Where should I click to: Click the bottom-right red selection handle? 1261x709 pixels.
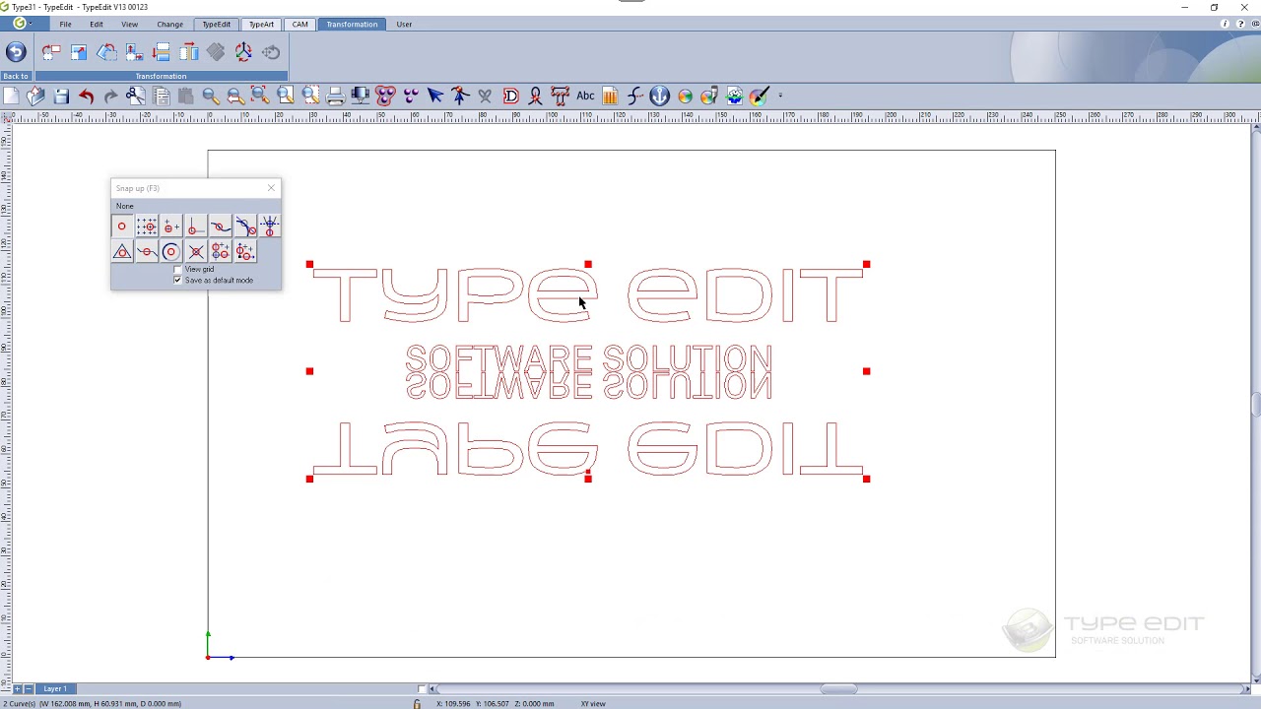866,479
